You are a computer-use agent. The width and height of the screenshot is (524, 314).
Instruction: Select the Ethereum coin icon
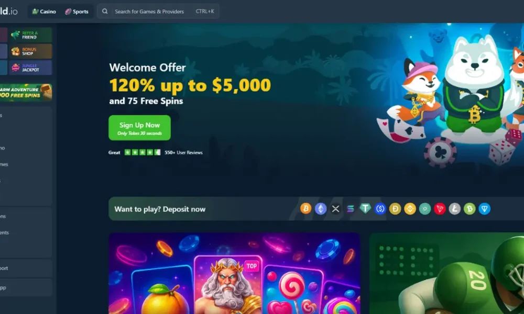321,209
